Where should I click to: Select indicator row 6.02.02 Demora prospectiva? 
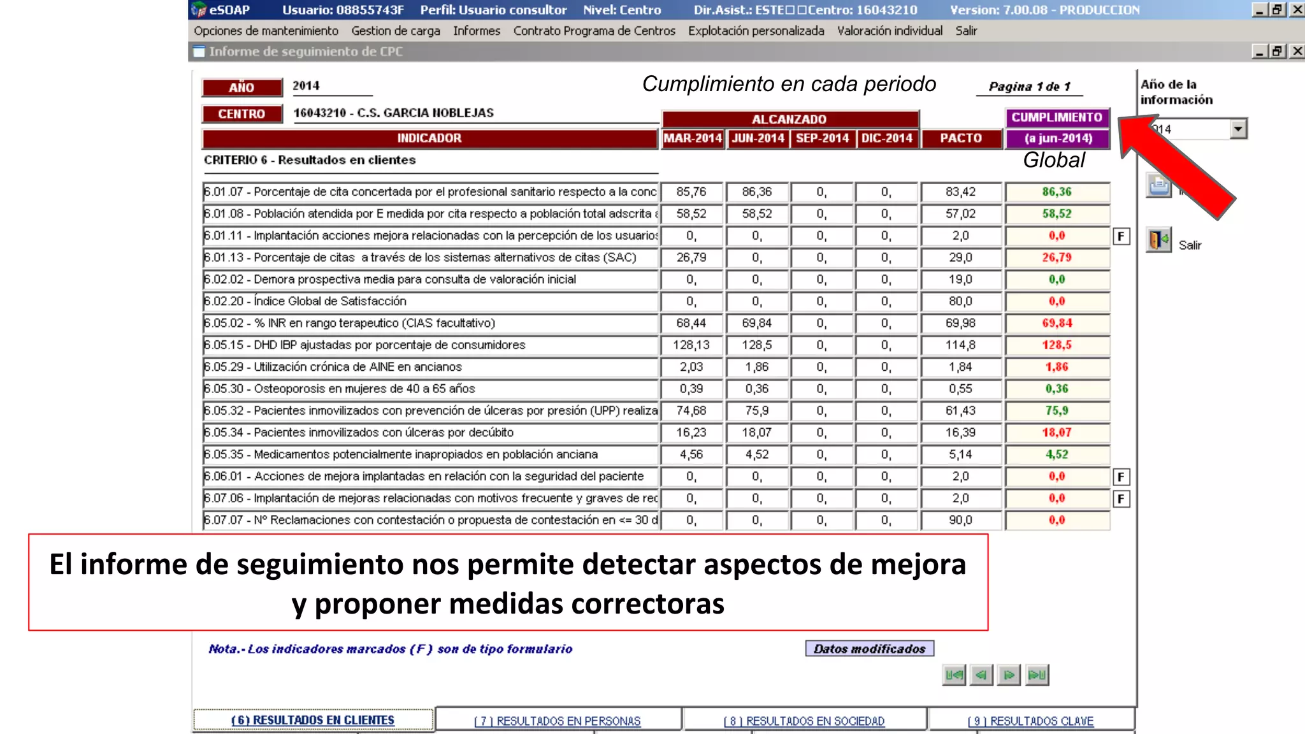point(430,280)
